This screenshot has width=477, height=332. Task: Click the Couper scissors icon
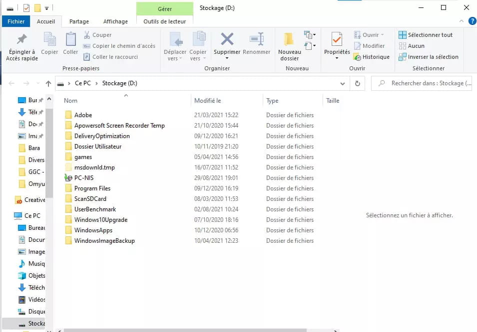pos(87,35)
